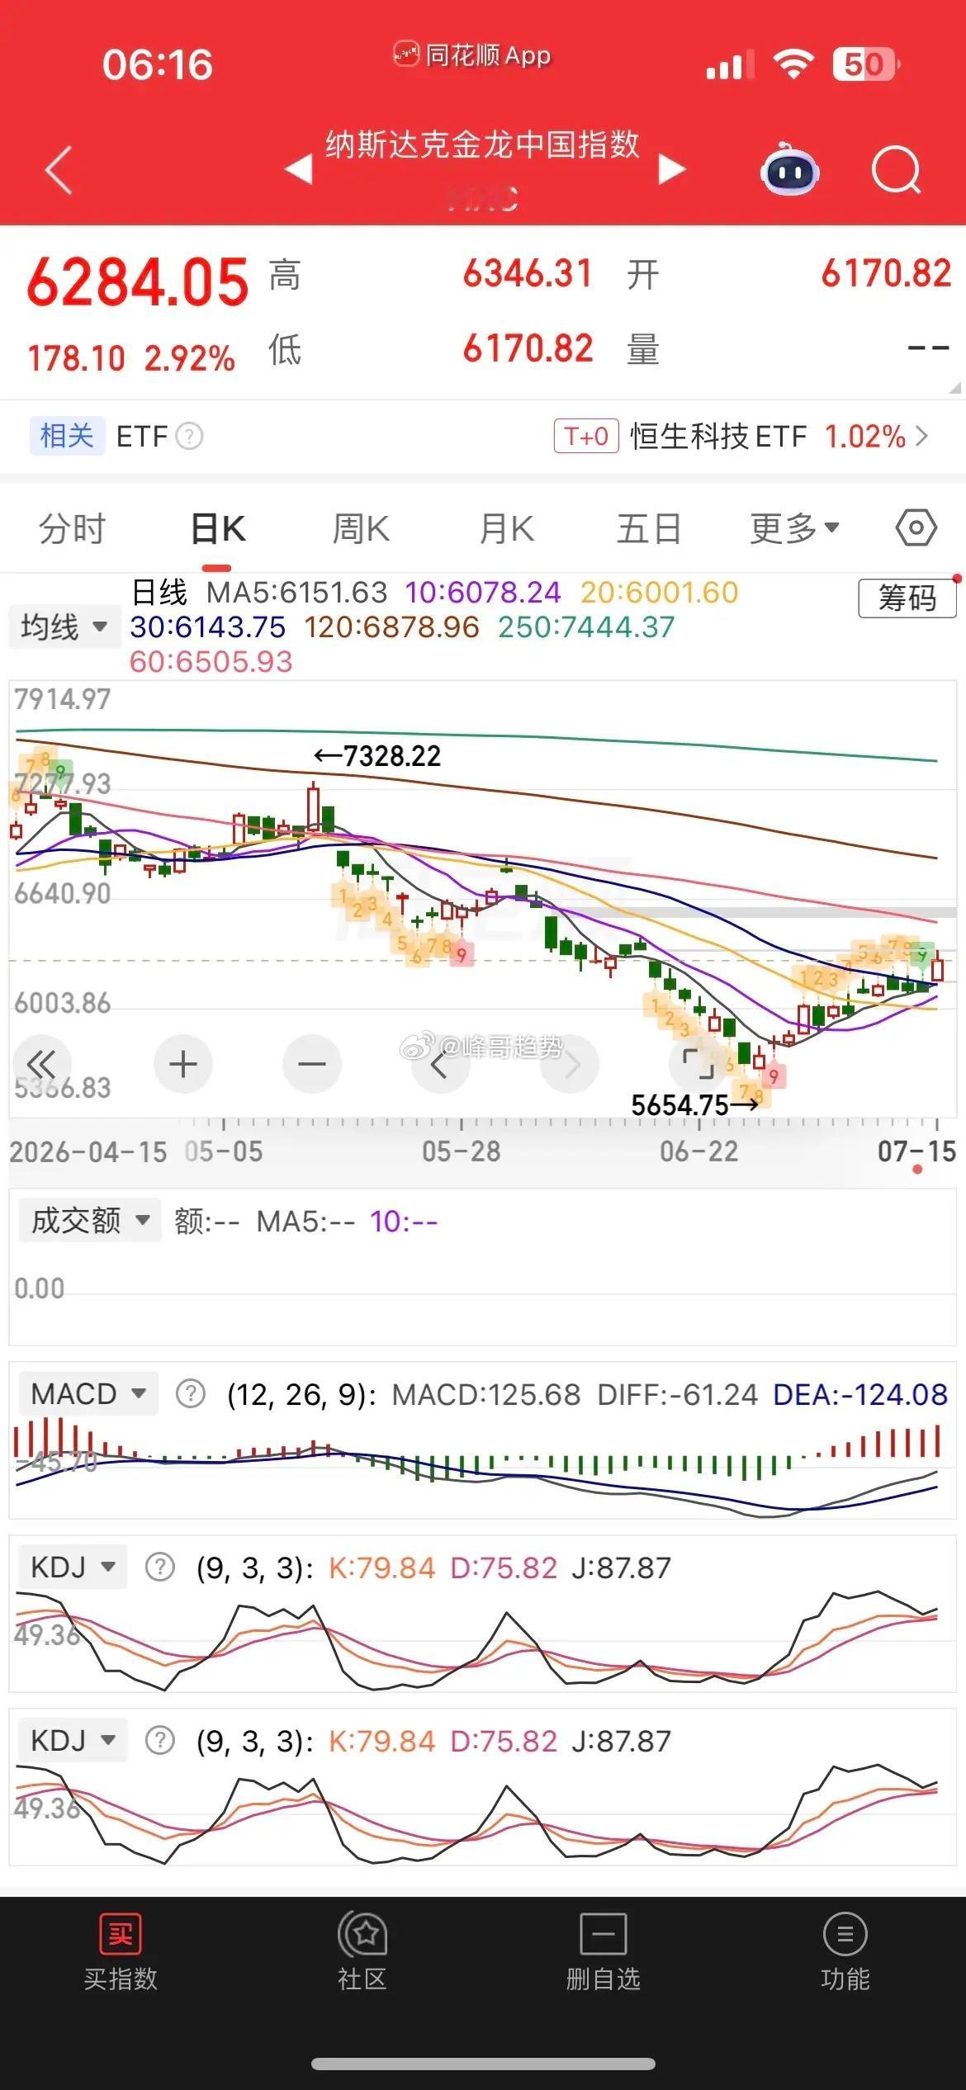The image size is (966, 2090).
Task: Open 恒生科技ETF related link
Action: [718, 436]
